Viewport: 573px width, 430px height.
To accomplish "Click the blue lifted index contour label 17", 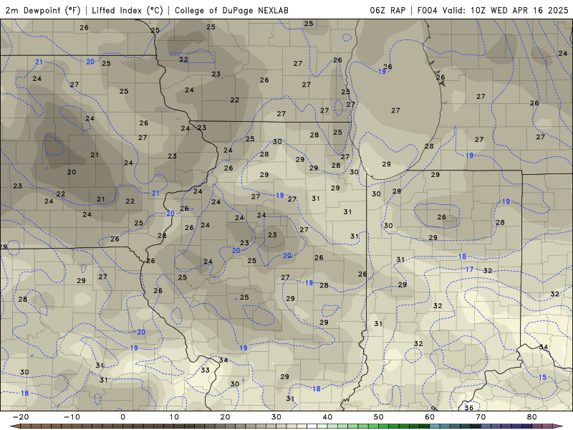I will coord(469,269).
